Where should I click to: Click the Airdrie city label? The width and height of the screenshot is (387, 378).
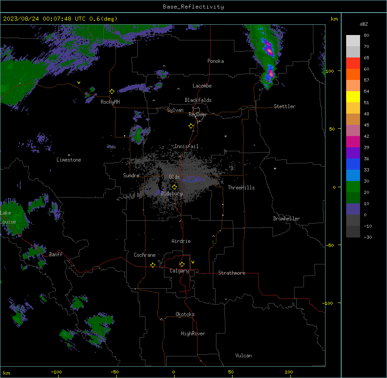(x=181, y=241)
